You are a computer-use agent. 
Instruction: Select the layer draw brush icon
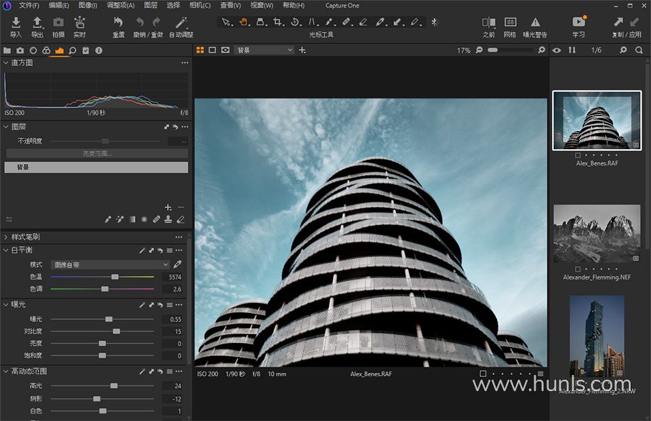(108, 219)
